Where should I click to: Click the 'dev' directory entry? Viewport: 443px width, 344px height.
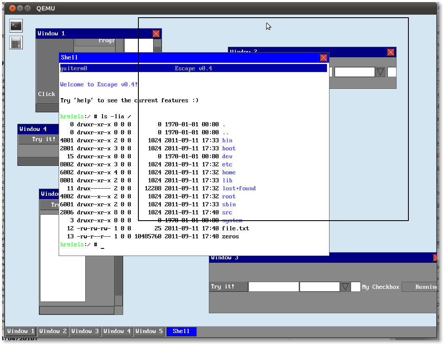tap(227, 157)
